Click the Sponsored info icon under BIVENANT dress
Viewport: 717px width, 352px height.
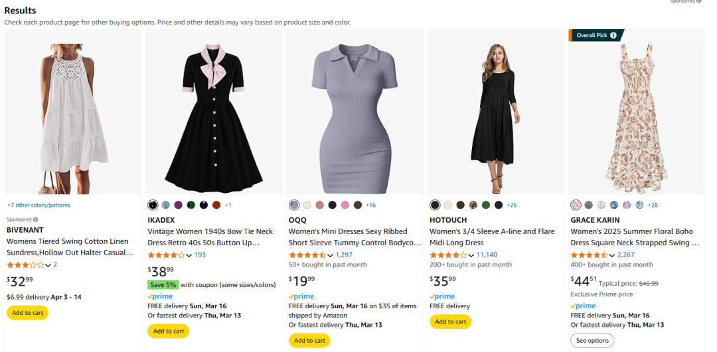[x=36, y=219]
